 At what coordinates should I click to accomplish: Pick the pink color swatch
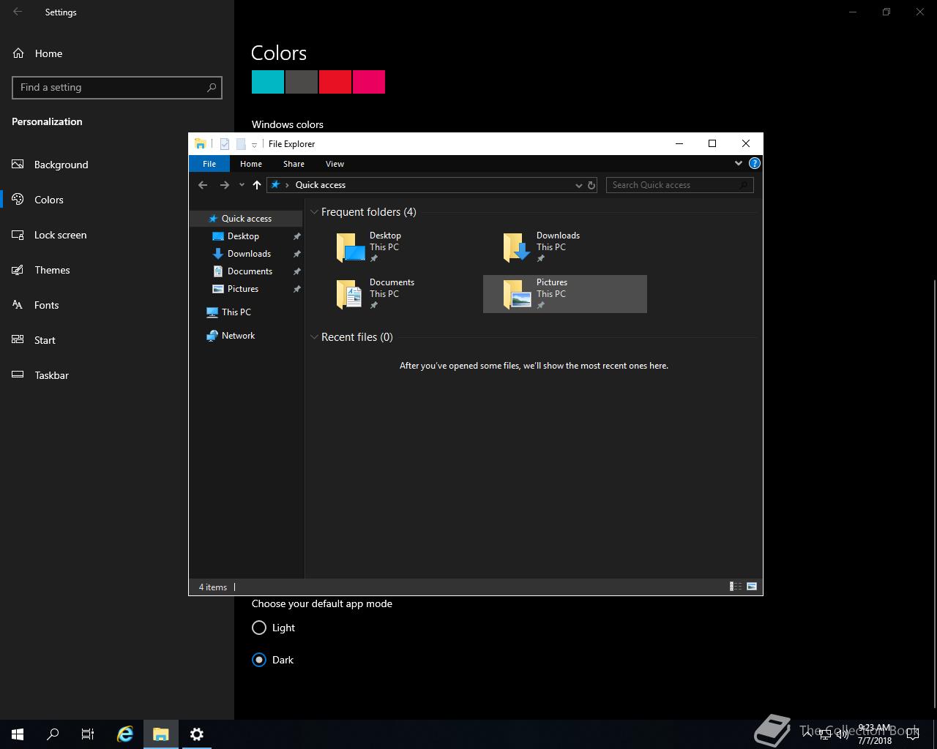(369, 82)
